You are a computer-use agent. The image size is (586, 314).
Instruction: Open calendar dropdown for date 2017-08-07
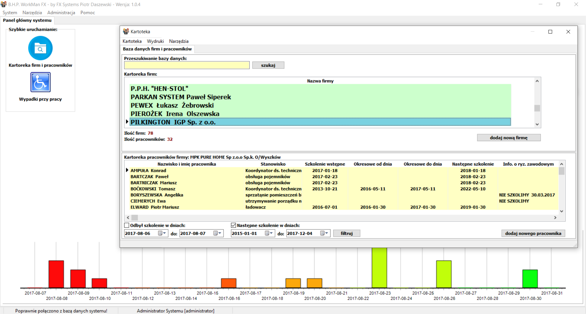[217, 233]
